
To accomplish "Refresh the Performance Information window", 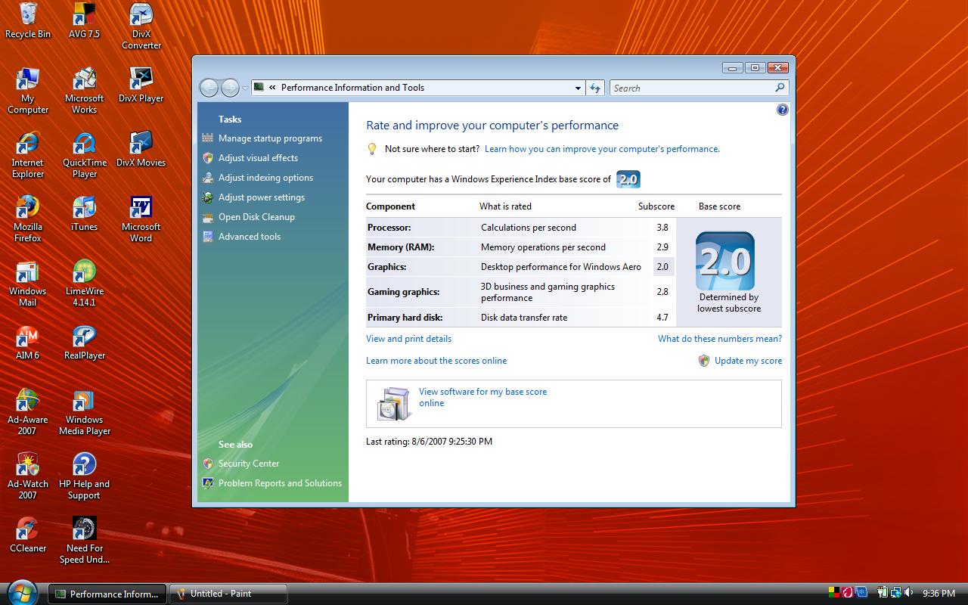I will pyautogui.click(x=595, y=88).
